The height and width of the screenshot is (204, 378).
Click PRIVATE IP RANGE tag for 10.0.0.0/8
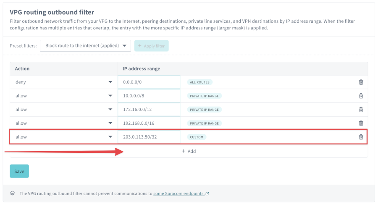204,96
